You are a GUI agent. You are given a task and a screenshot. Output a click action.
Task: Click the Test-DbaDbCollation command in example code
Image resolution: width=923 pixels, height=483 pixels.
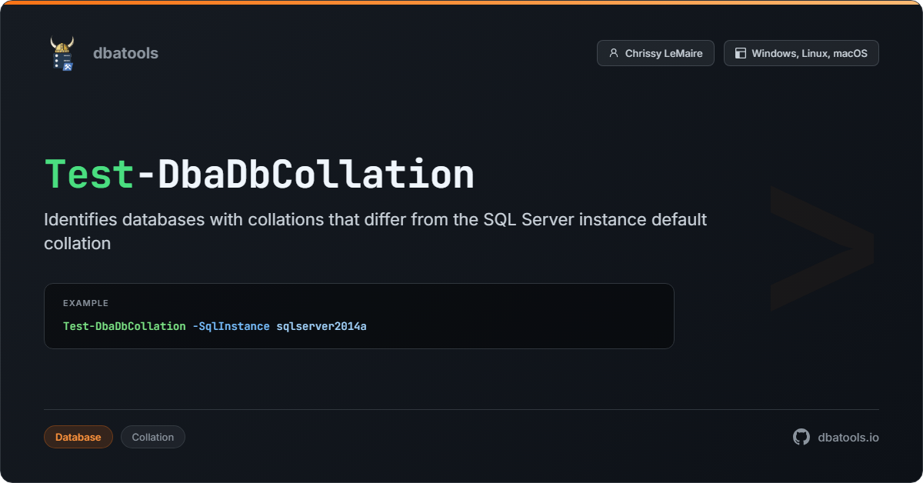[x=125, y=326]
